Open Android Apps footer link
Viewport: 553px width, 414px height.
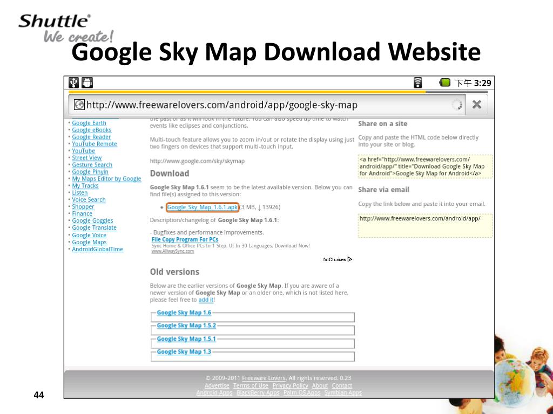[214, 393]
